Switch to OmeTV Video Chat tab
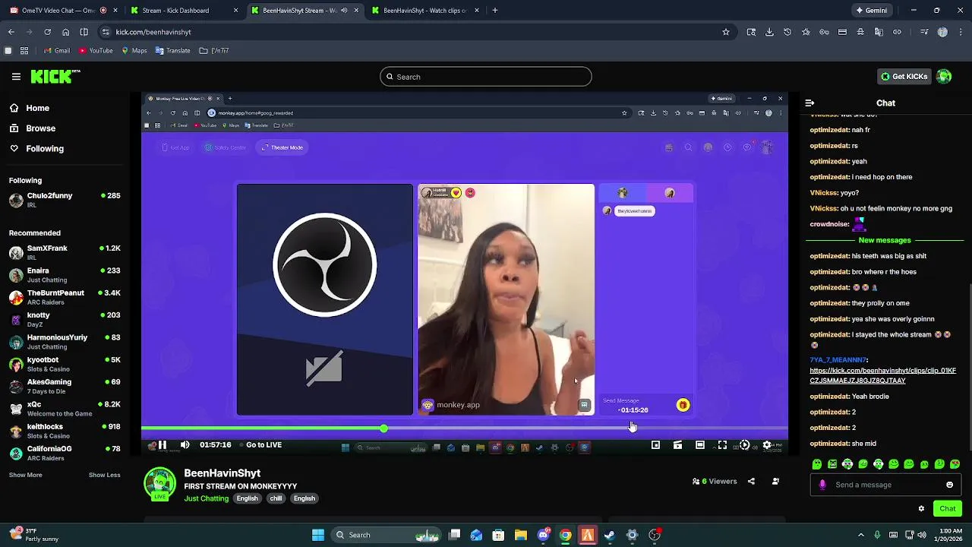This screenshot has height=547, width=972. coord(63,11)
